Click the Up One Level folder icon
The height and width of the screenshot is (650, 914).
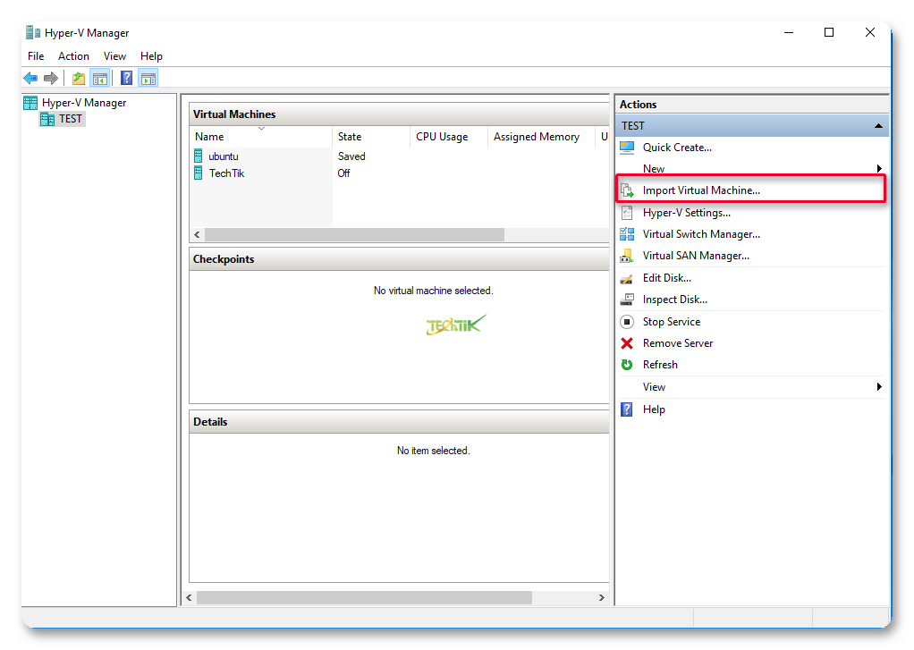(x=79, y=79)
